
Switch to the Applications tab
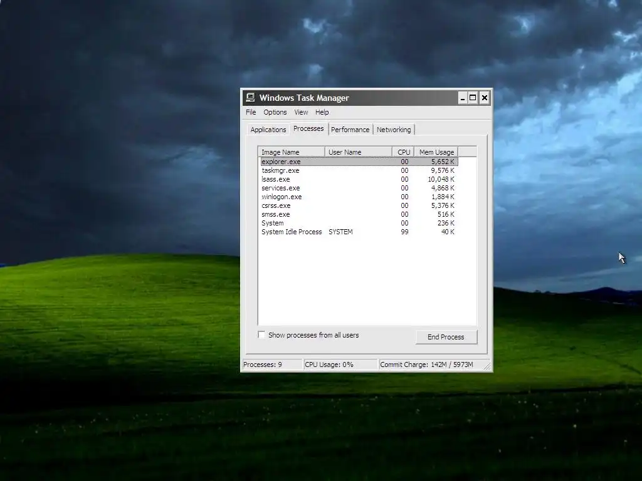tap(268, 130)
